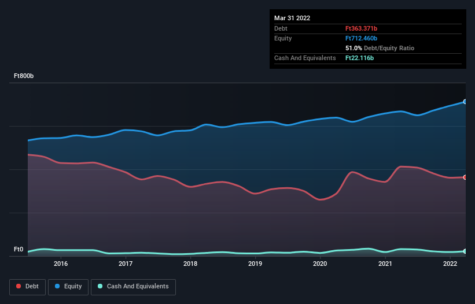Select the 2020 x-axis label
The width and height of the screenshot is (475, 304).
pyautogui.click(x=320, y=264)
